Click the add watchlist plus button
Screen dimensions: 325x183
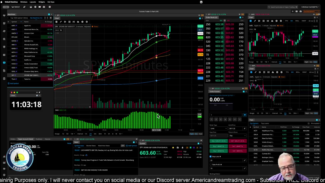(51, 18)
